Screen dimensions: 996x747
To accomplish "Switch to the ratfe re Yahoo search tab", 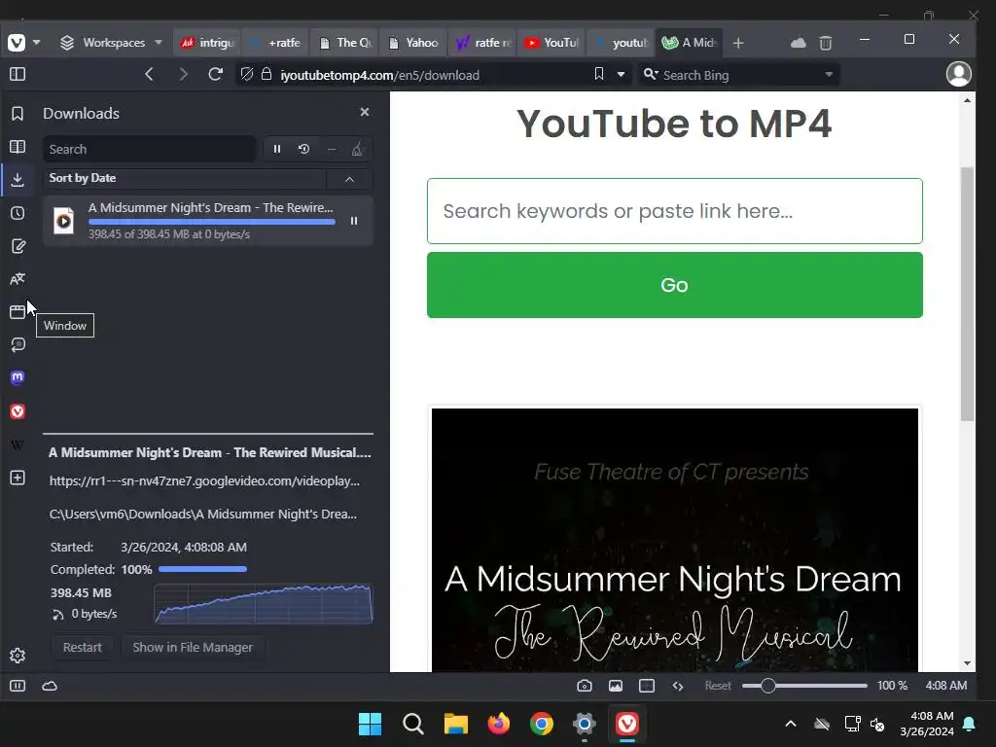I will tap(482, 43).
